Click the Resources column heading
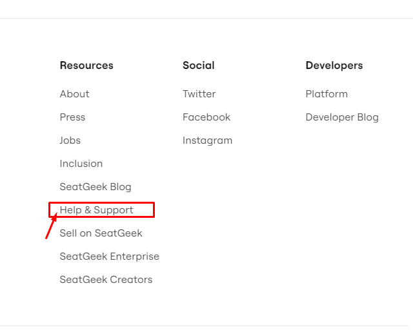The width and height of the screenshot is (413, 330). click(x=86, y=65)
